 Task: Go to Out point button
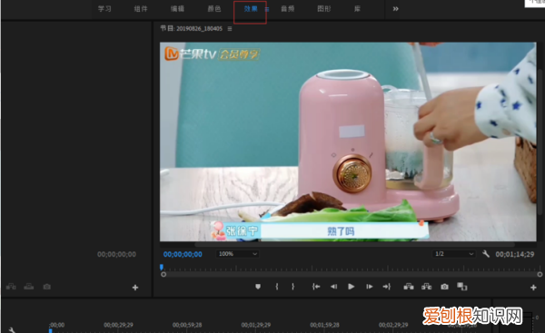[x=387, y=287]
